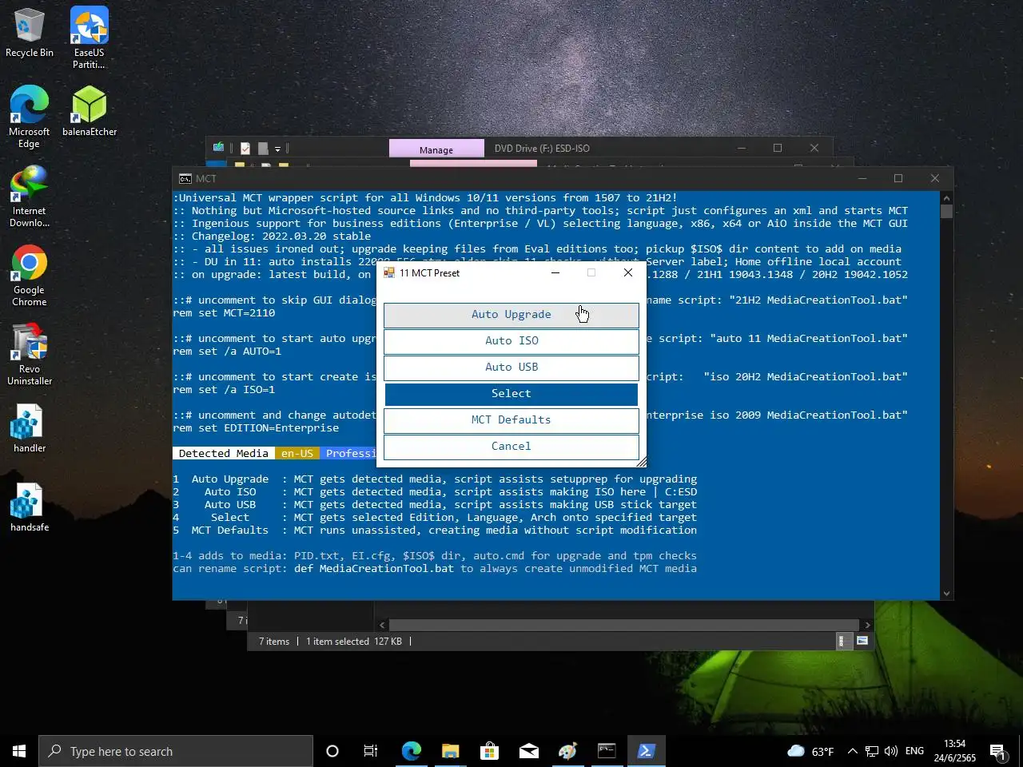Click the 'en-US' tag in console
The image size is (1023, 767).
click(x=297, y=453)
